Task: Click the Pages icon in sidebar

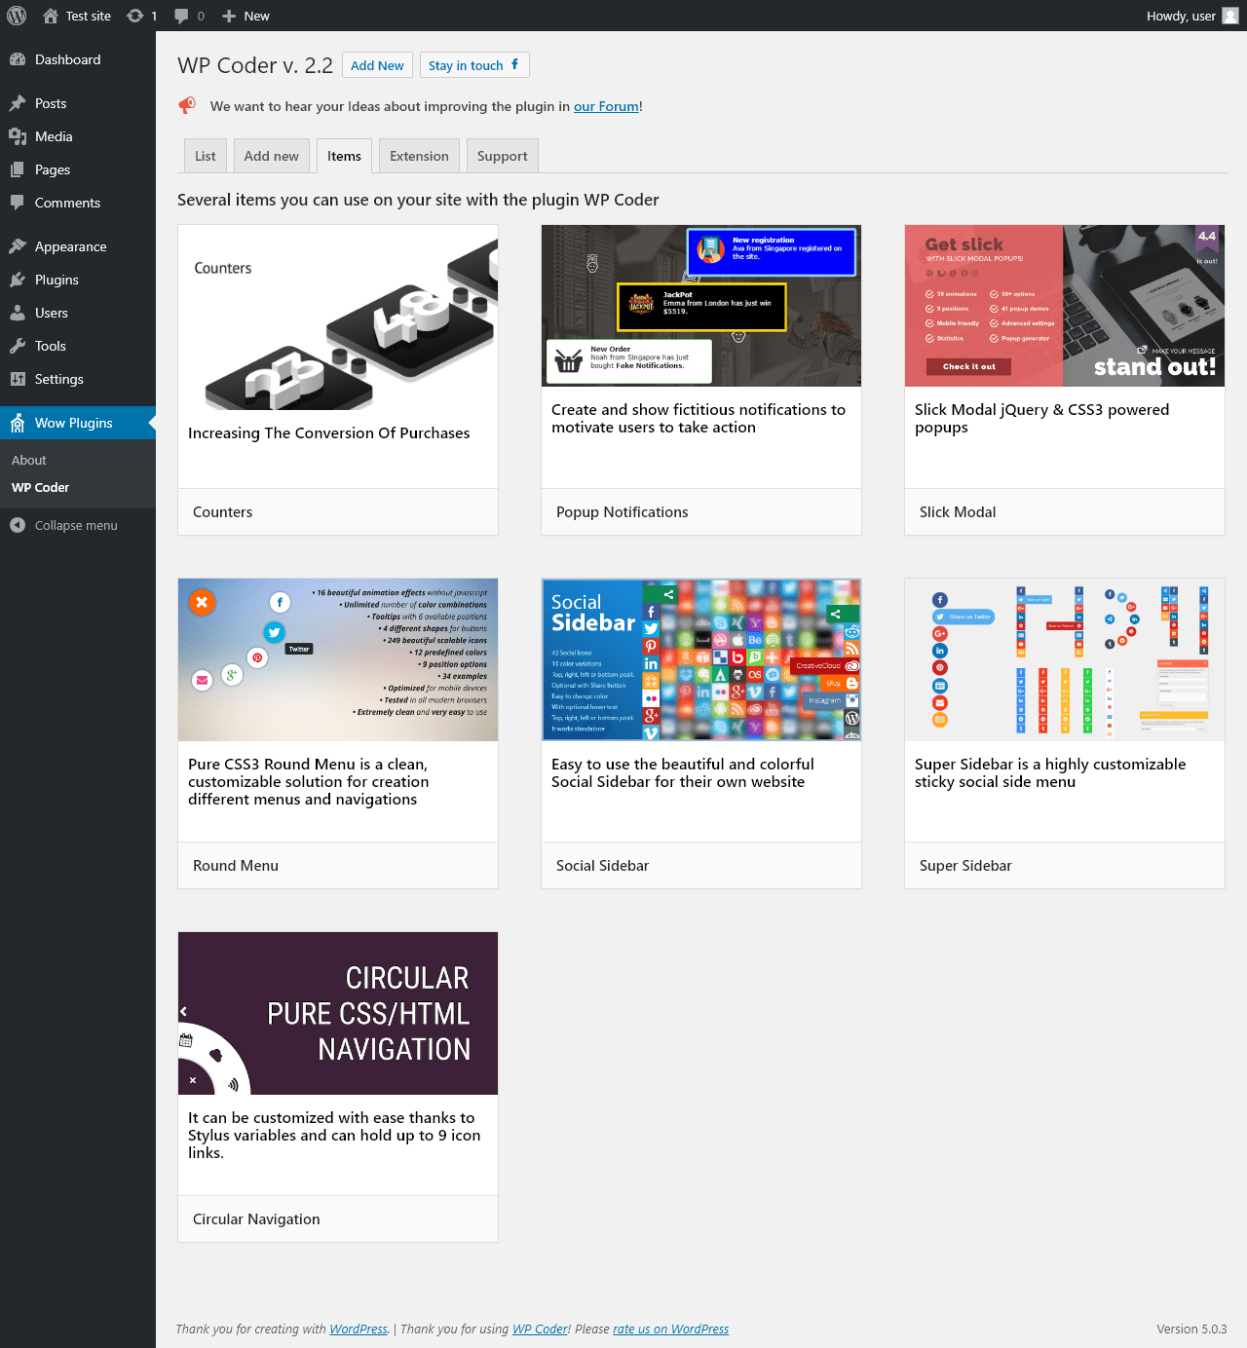Action: (18, 169)
